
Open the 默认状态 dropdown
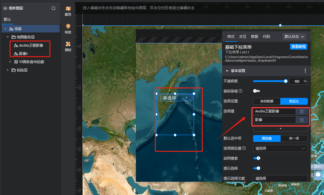click(294, 37)
